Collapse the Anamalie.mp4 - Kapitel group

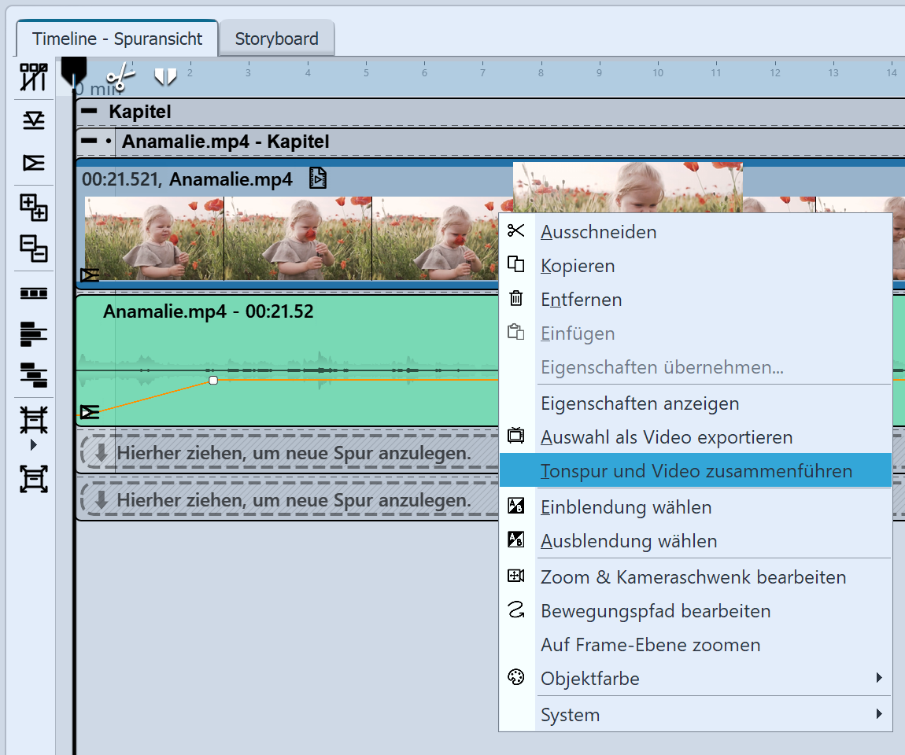coord(90,142)
